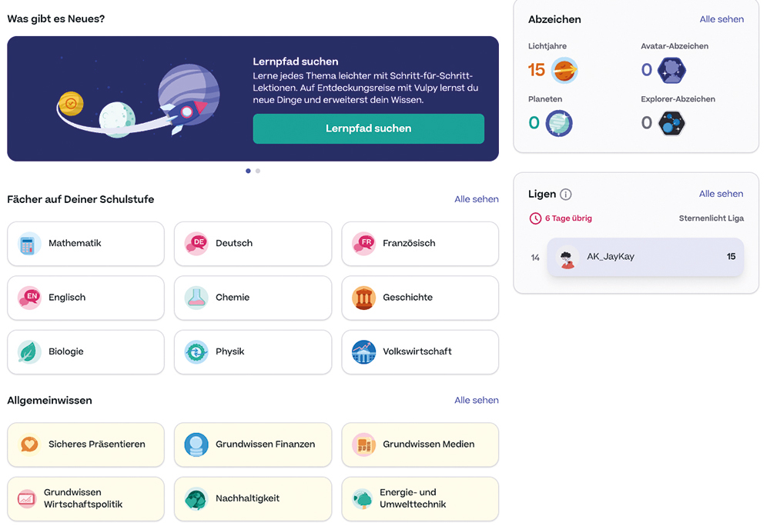Screen dimensions: 770x526
Task: Open the Sicheres Präsentieren card
Action: pyautogui.click(x=86, y=444)
